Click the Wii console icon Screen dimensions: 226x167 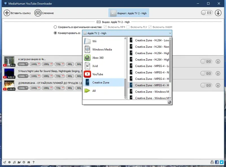(87, 41)
